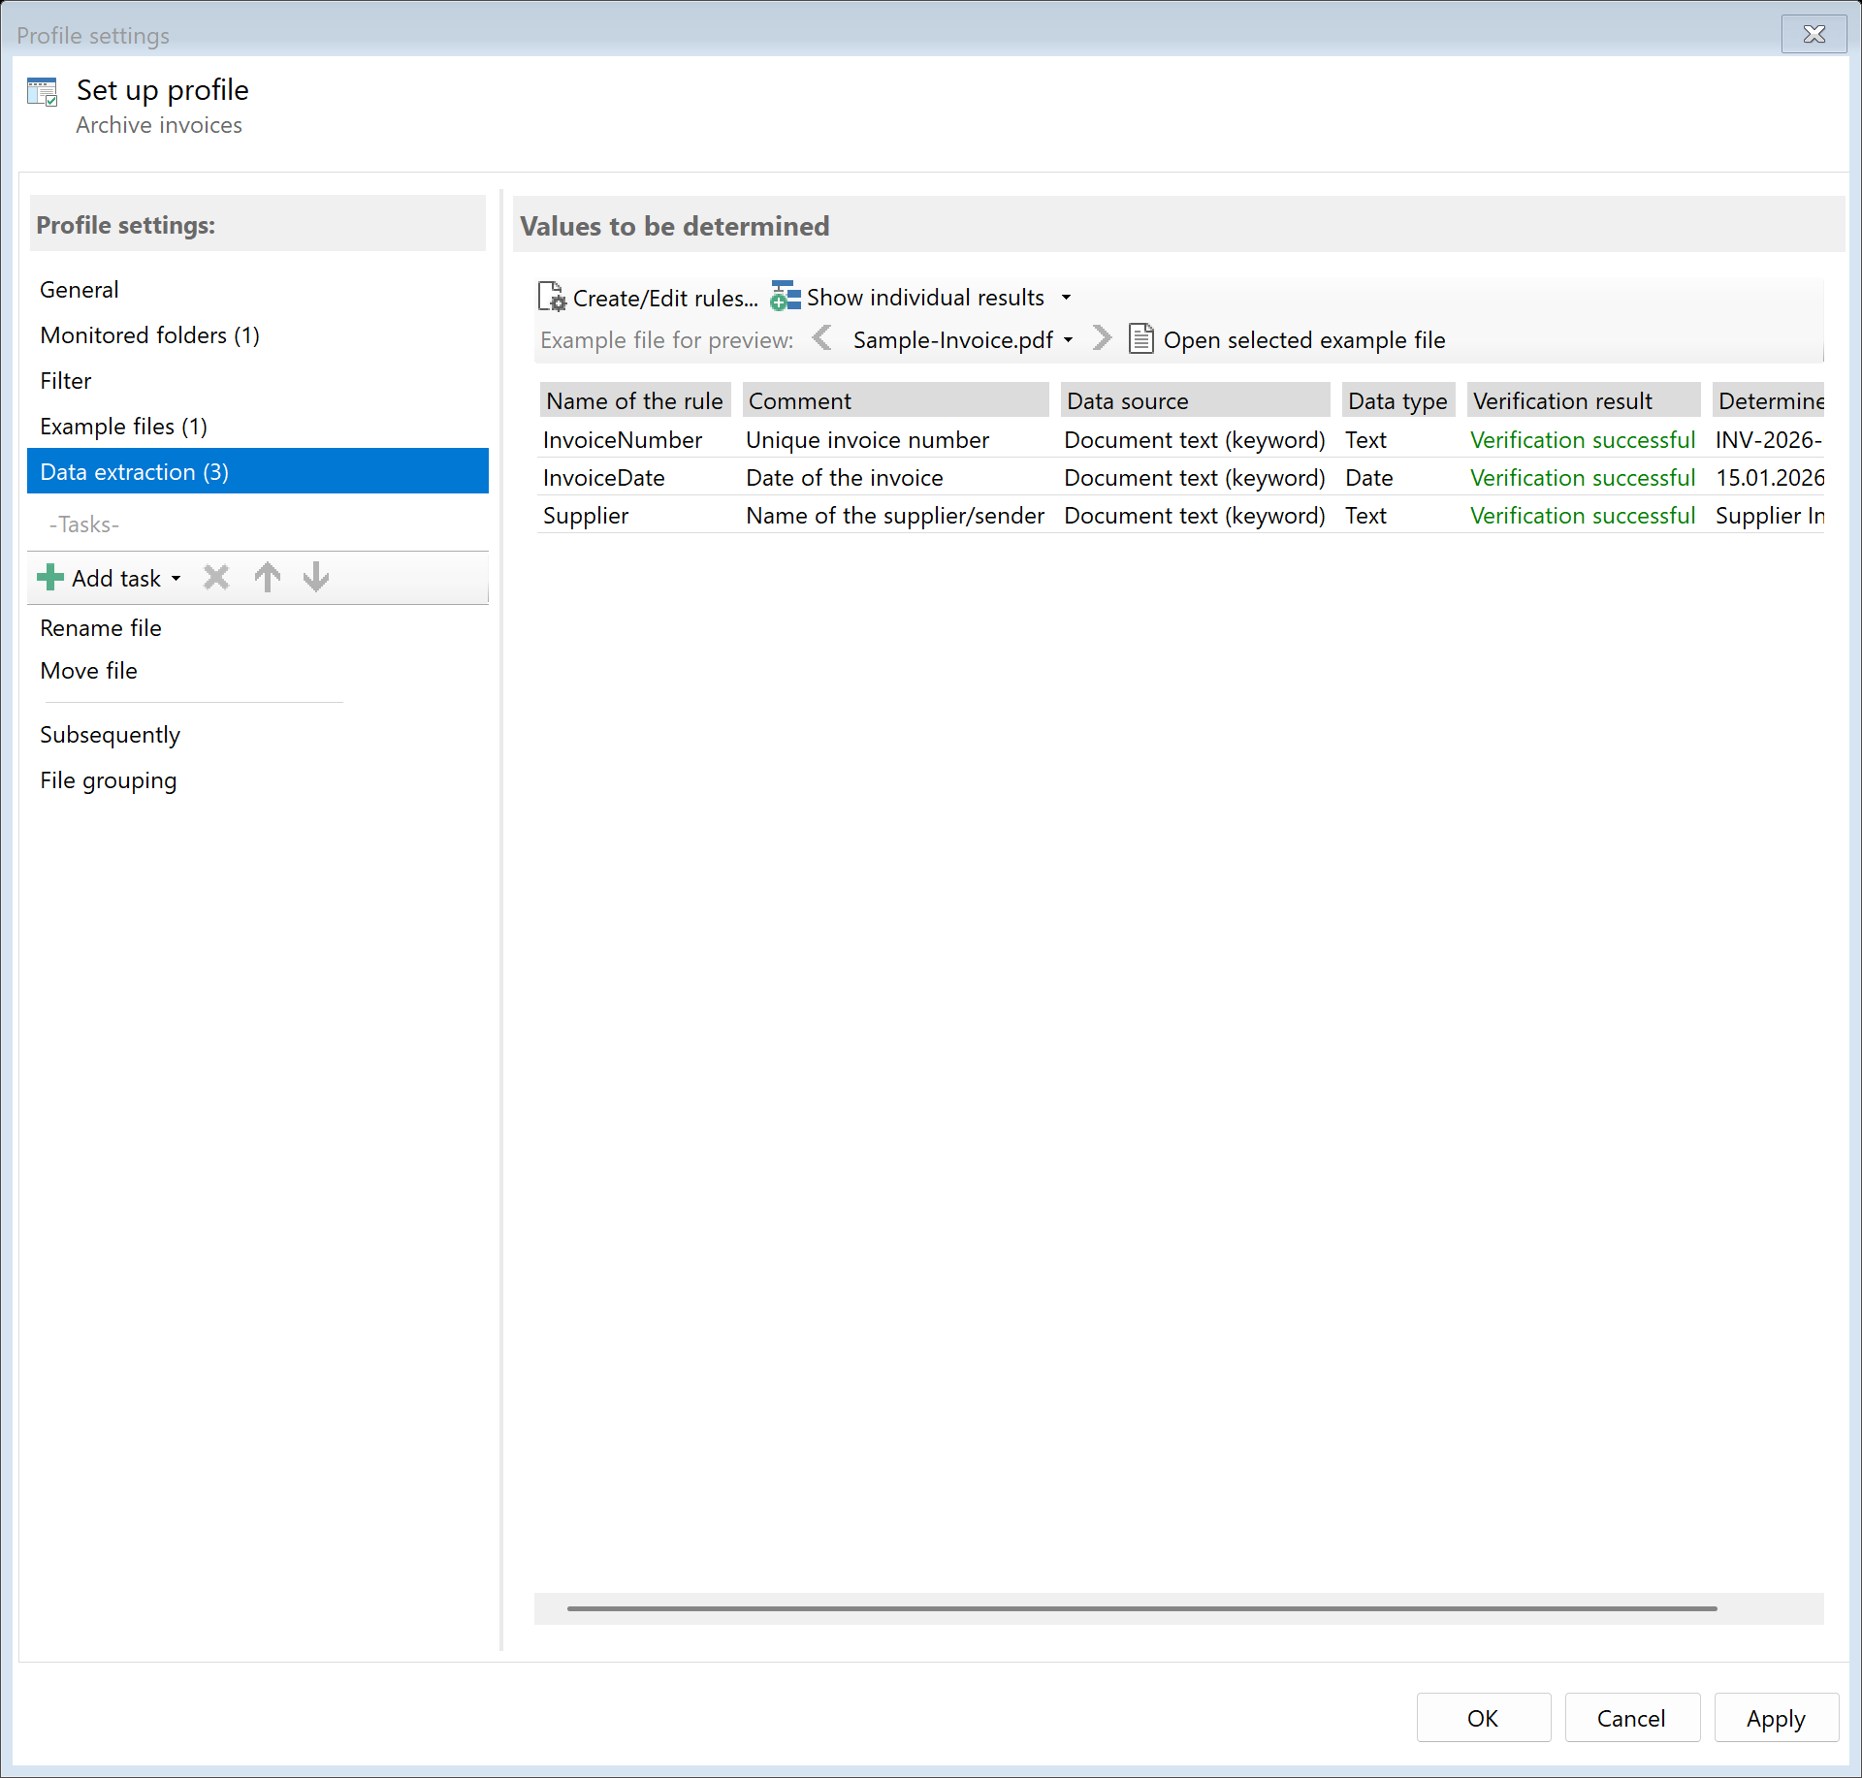This screenshot has height=1778, width=1862.
Task: Click the Set up profile header icon
Action: click(43, 90)
